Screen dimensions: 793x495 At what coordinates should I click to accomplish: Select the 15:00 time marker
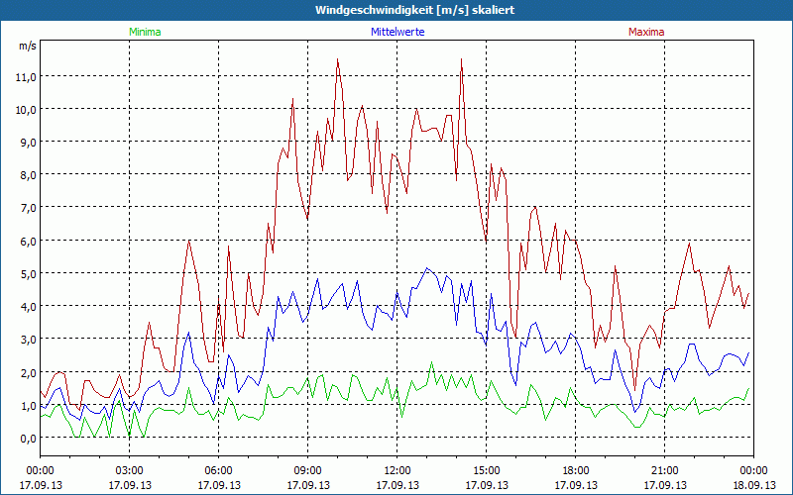[487, 470]
